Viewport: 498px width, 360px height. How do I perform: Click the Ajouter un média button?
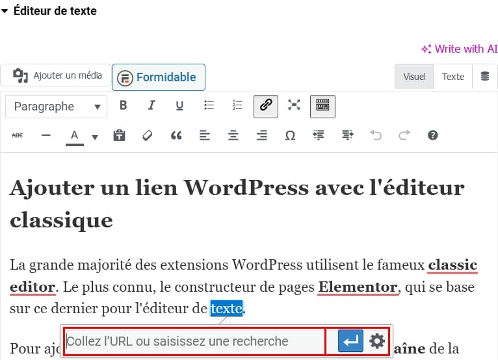tap(56, 75)
